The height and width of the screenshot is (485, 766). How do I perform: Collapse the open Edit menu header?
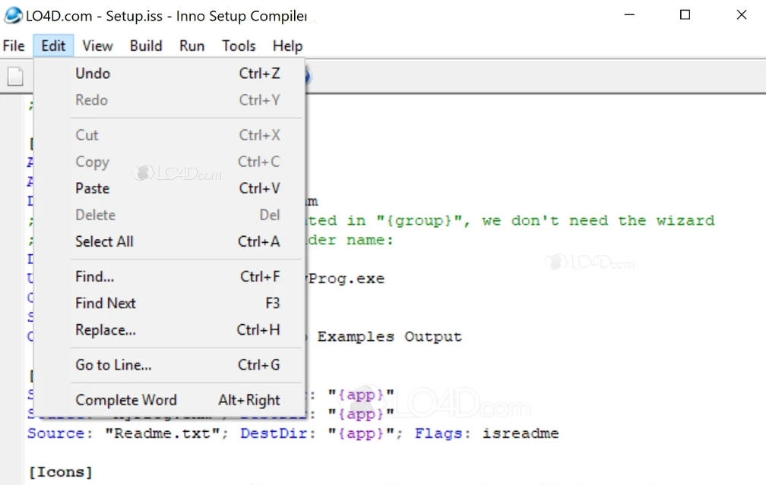point(53,46)
